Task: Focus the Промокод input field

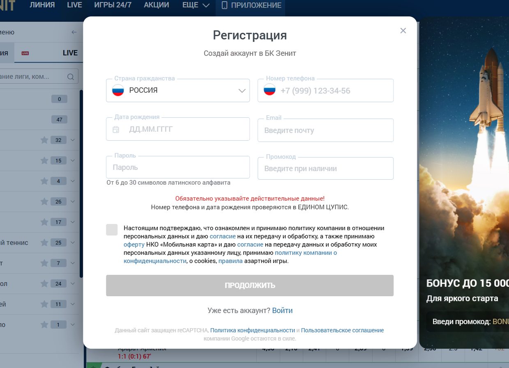Action: (x=325, y=169)
